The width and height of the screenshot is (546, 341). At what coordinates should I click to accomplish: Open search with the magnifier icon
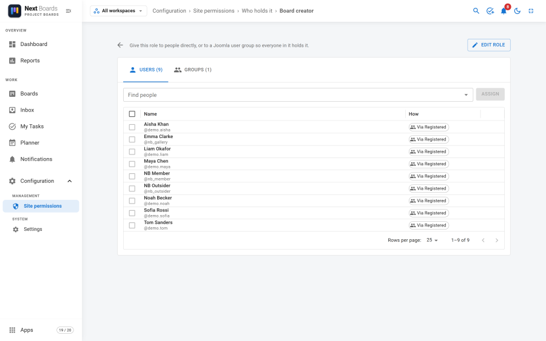coord(476,11)
